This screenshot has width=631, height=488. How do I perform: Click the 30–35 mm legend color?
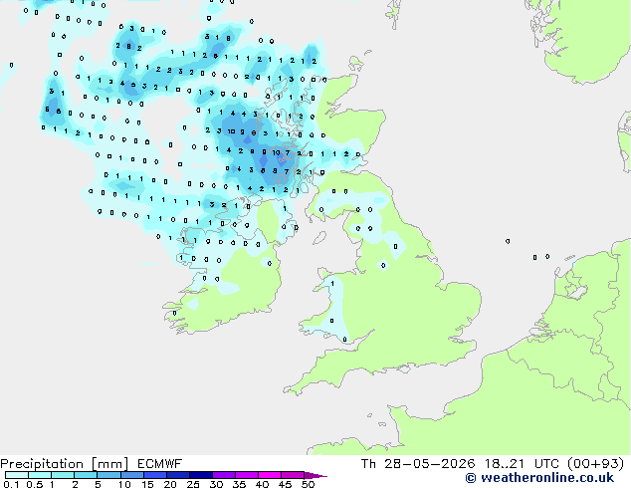coord(223,475)
